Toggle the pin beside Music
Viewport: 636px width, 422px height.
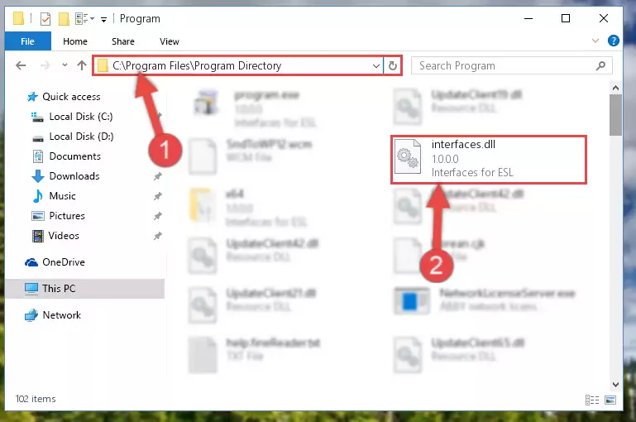pyautogui.click(x=157, y=196)
